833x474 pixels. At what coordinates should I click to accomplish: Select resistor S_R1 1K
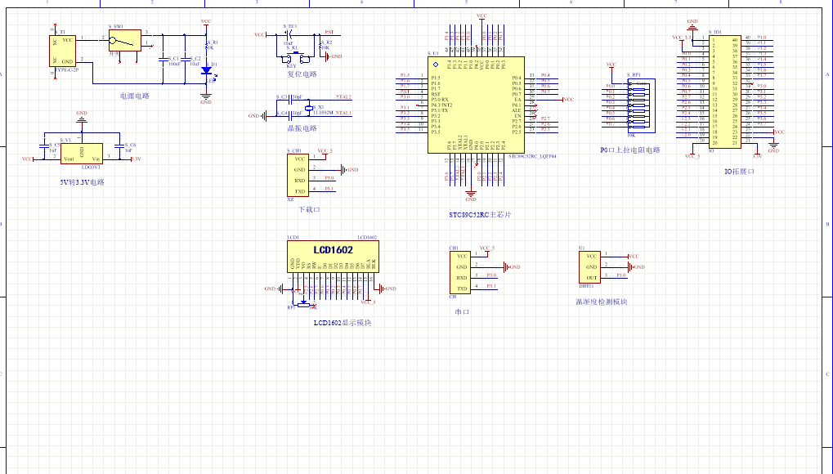[x=206, y=47]
